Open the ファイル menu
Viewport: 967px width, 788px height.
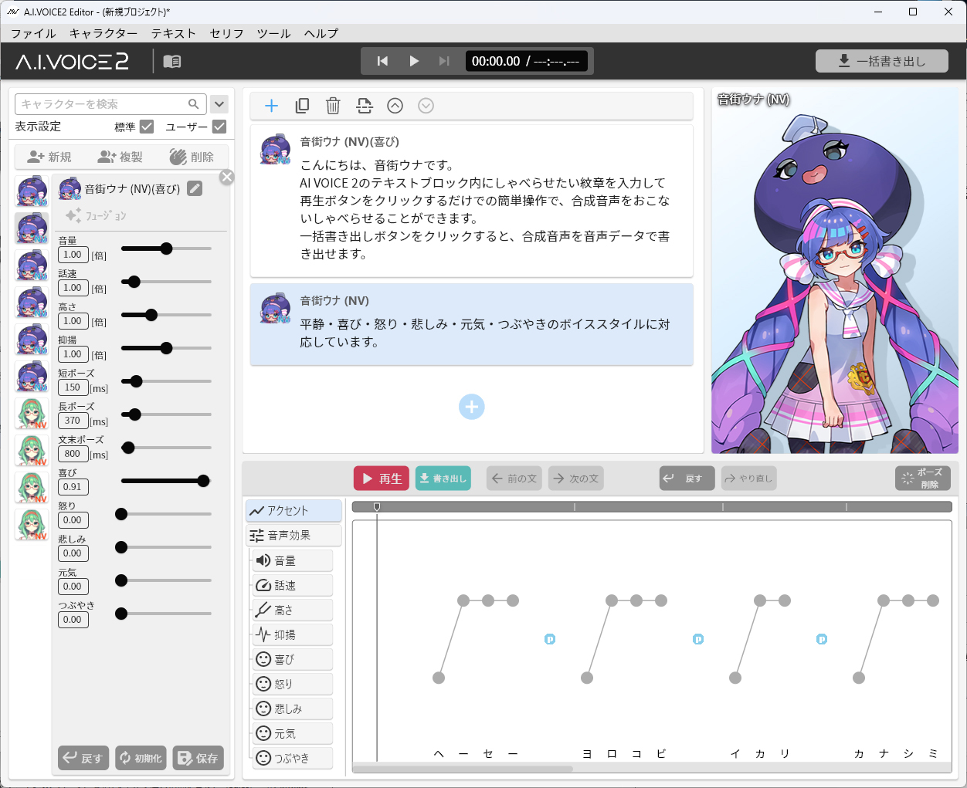(33, 33)
